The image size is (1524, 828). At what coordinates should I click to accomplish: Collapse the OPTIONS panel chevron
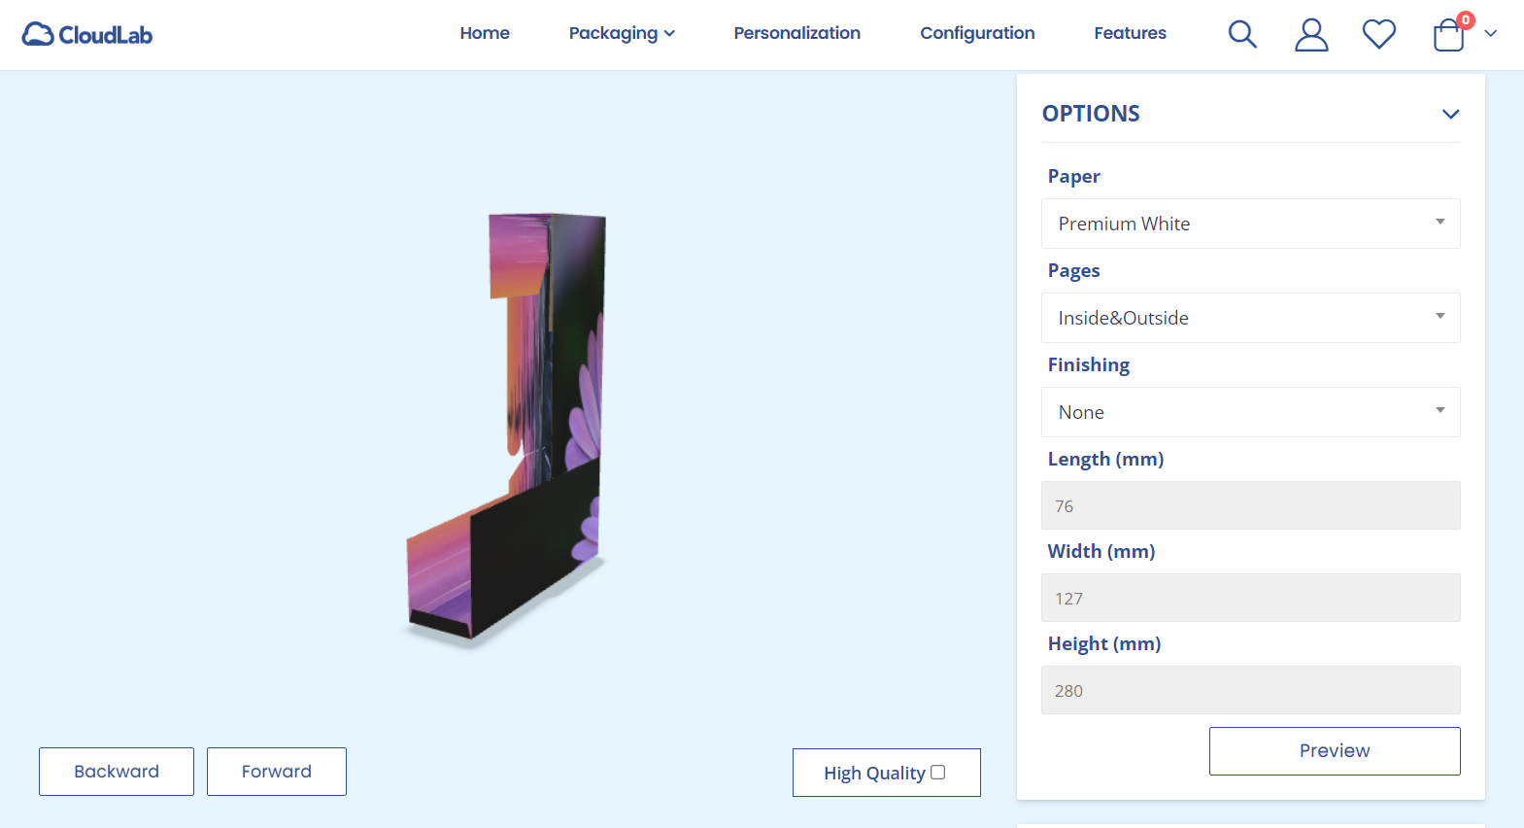point(1451,114)
